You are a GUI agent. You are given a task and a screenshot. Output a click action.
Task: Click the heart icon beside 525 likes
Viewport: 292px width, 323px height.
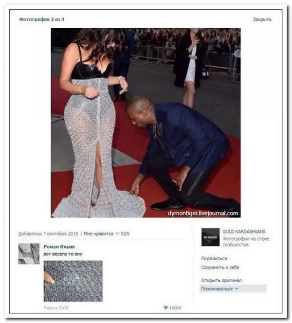(x=117, y=233)
